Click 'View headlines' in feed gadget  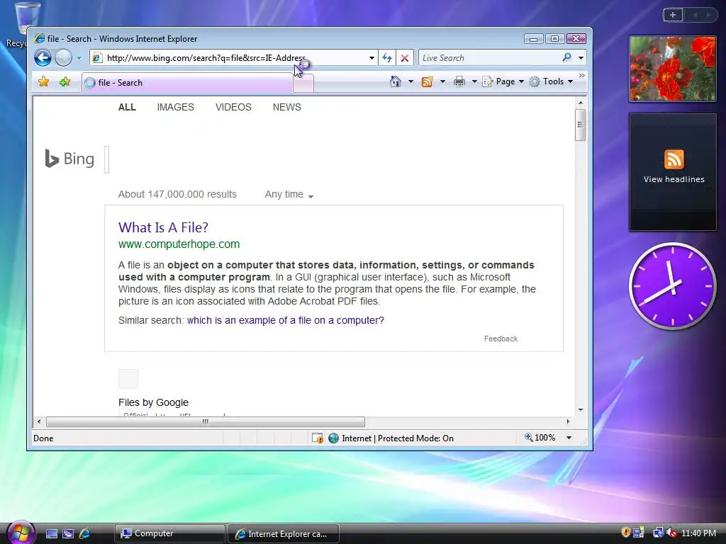674,179
